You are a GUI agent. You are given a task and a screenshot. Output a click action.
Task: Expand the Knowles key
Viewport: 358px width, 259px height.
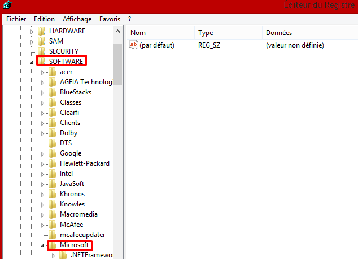42,205
